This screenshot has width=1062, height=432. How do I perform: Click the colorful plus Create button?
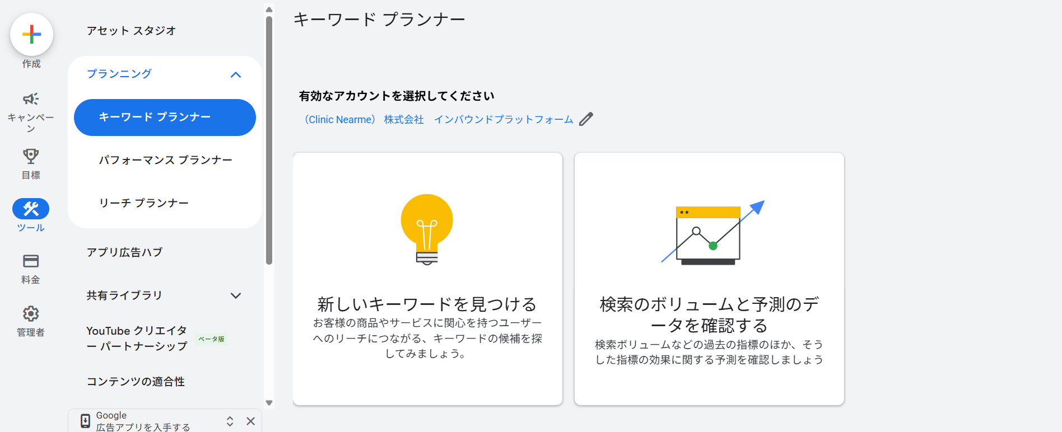(31, 35)
